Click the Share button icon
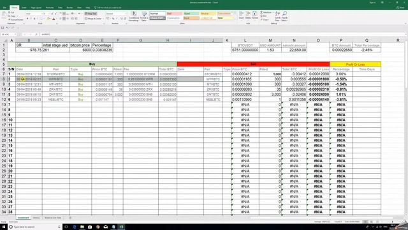408x230 pixels. pyautogui.click(x=401, y=8)
